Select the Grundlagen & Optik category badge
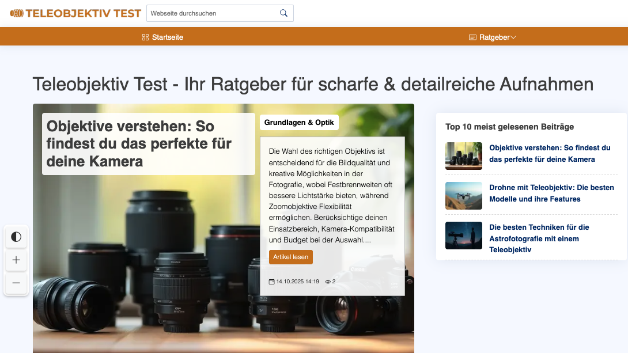 pos(299,122)
